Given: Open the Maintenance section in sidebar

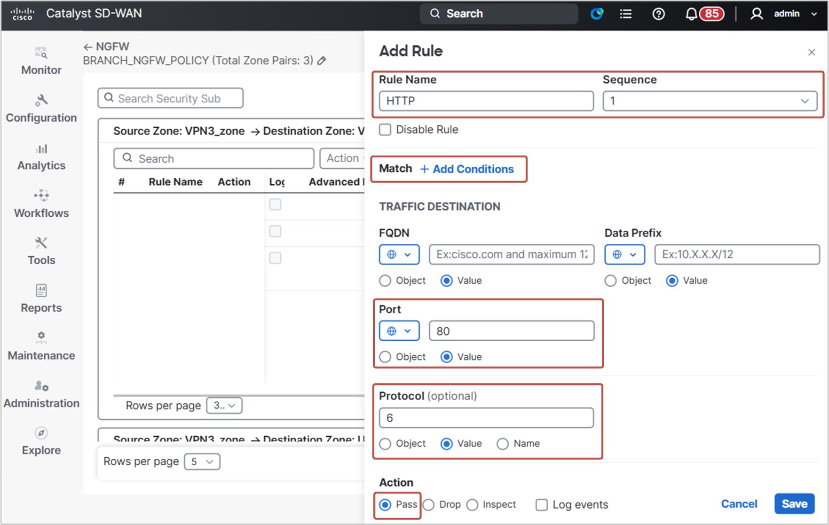Looking at the screenshot, I should tap(41, 346).
